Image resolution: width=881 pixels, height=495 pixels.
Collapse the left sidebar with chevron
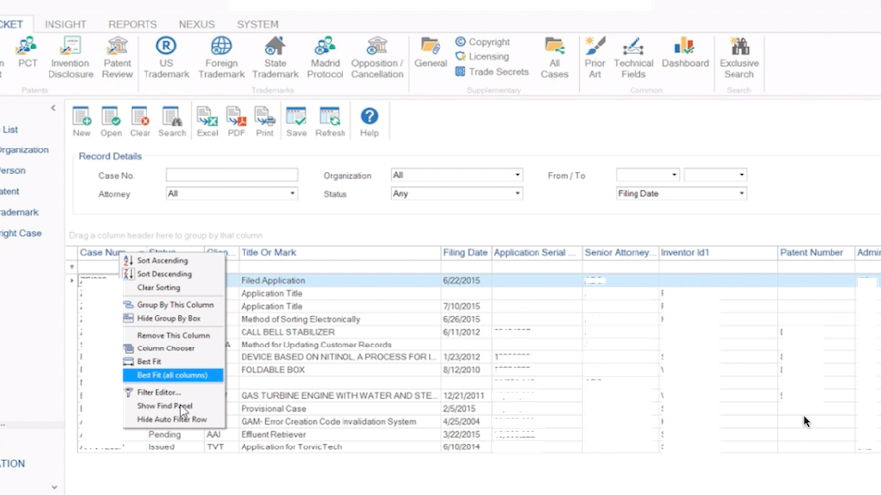tap(54, 107)
